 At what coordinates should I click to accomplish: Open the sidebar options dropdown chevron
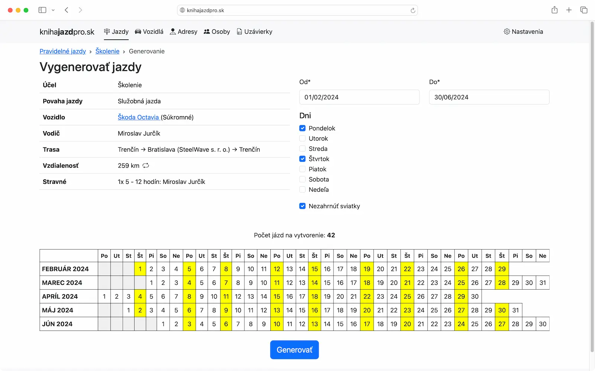click(x=53, y=10)
